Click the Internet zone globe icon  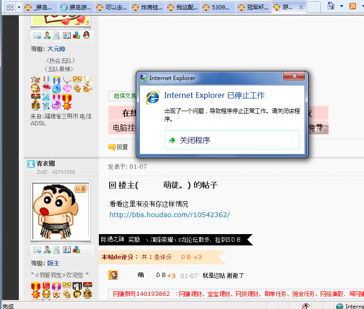tap(340, 306)
